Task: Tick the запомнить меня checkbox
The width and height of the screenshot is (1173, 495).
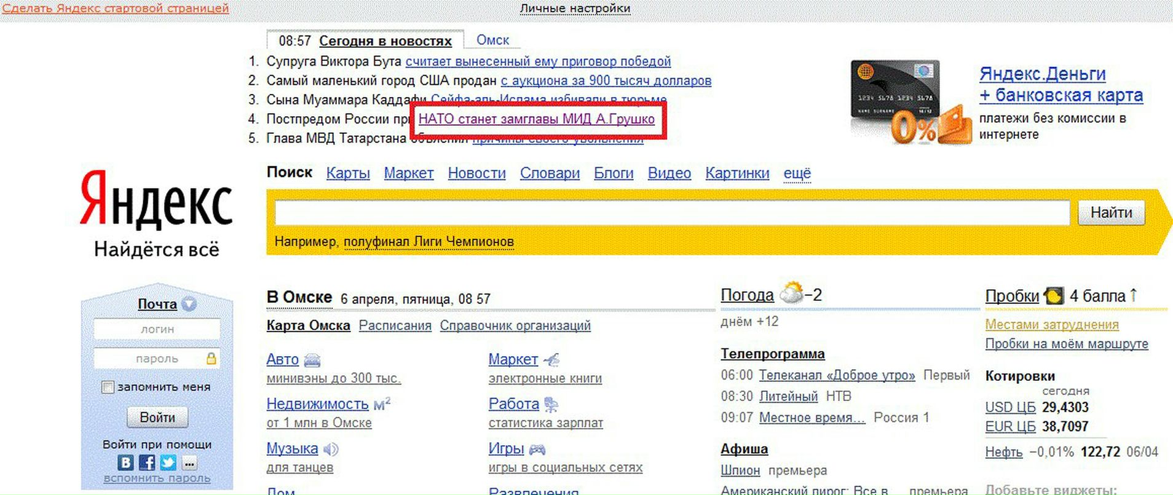Action: click(x=108, y=388)
